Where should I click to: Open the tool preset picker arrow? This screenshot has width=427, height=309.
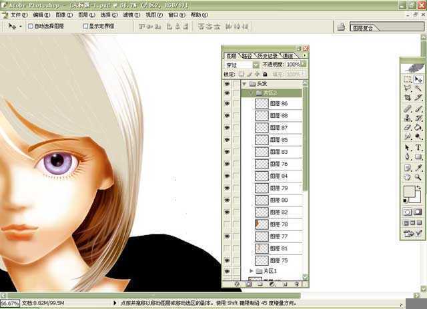(21, 27)
